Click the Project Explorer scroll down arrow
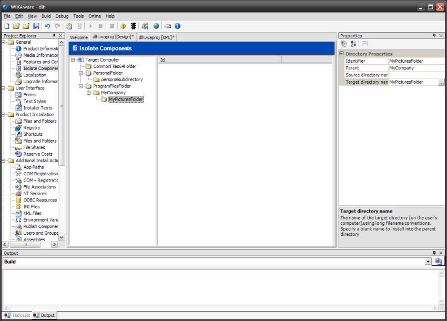The height and width of the screenshot is (321, 447). pyautogui.click(x=62, y=237)
